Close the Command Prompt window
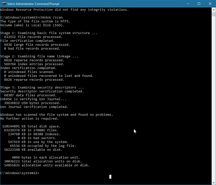Viewport: 216px width, 185px height. 210,4
